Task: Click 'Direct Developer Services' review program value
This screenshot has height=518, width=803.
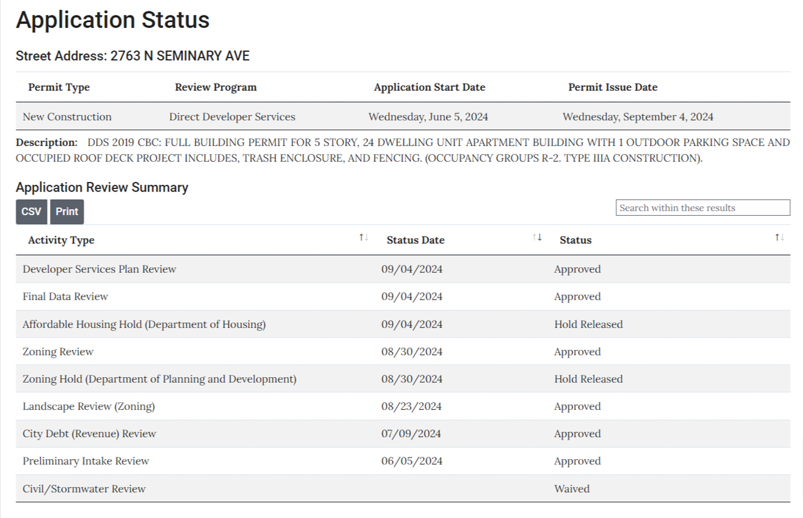Action: (232, 117)
